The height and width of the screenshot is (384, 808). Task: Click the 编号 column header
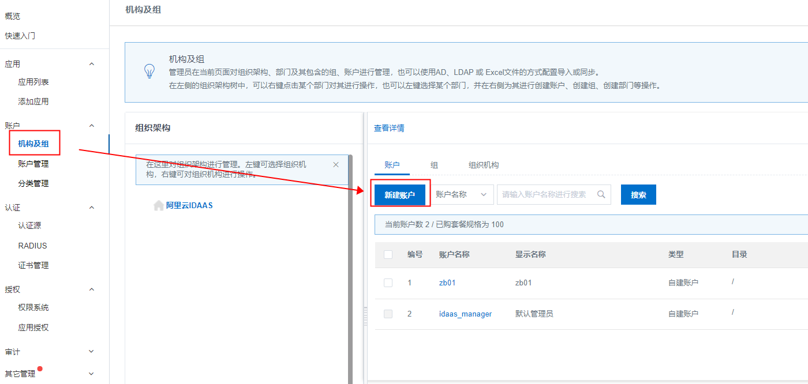[415, 254]
